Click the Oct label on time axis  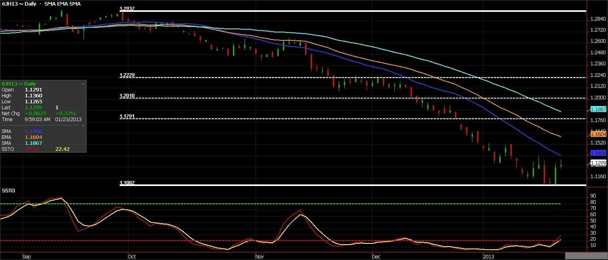(132, 256)
